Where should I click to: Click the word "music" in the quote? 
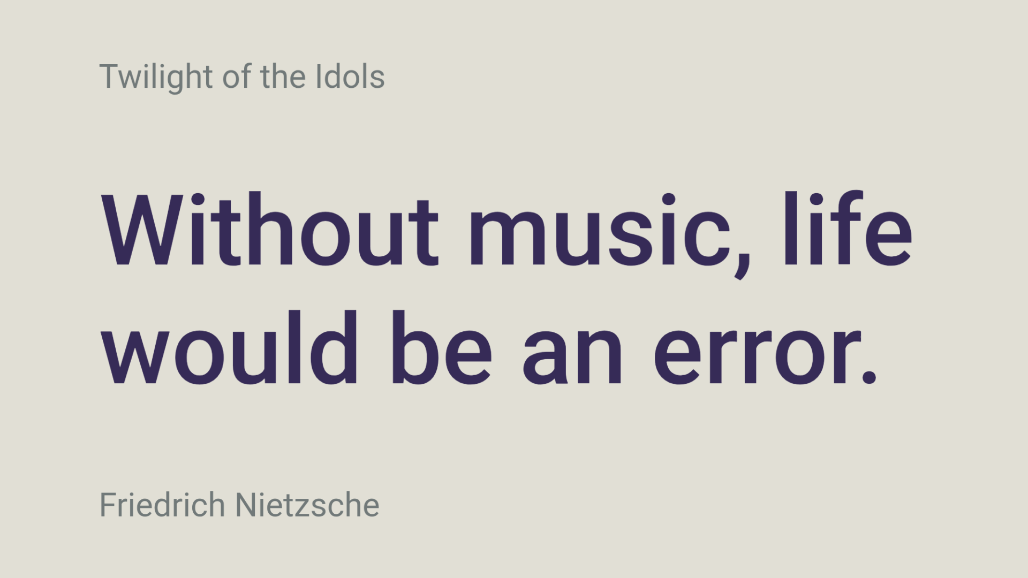[x=600, y=230]
